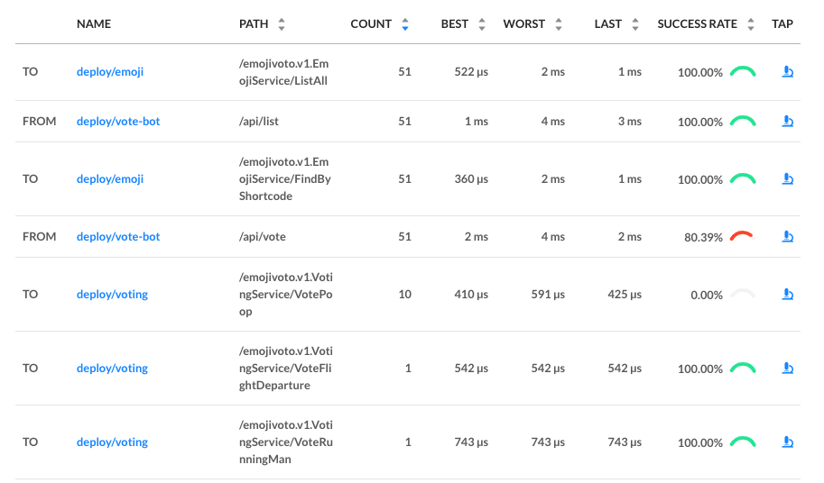Open the deploy/vote-bot link for /api/list
This screenshot has width=824, height=483.
118,121
